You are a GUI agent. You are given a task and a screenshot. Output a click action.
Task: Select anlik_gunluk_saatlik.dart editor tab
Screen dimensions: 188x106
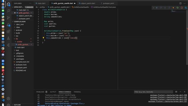click(x=63, y=3)
